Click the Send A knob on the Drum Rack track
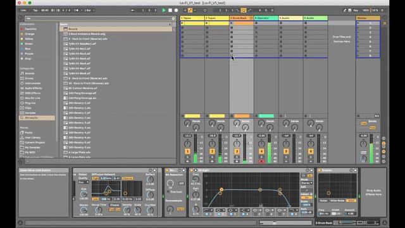 [237, 123]
